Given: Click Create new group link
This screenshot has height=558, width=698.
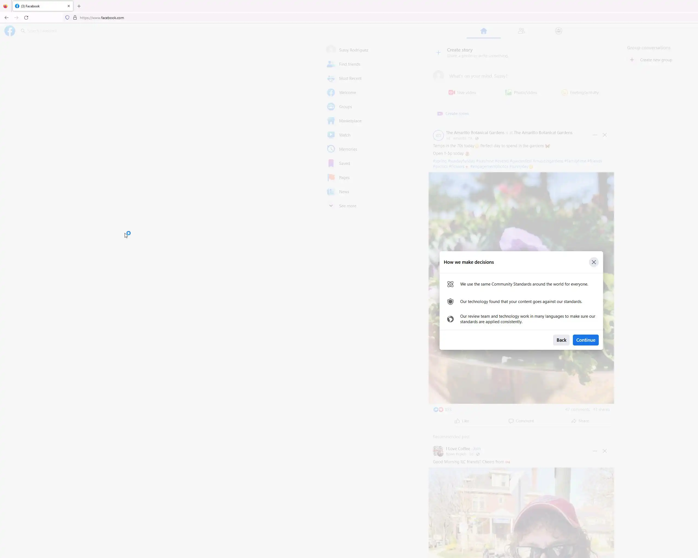Looking at the screenshot, I should pos(655,60).
